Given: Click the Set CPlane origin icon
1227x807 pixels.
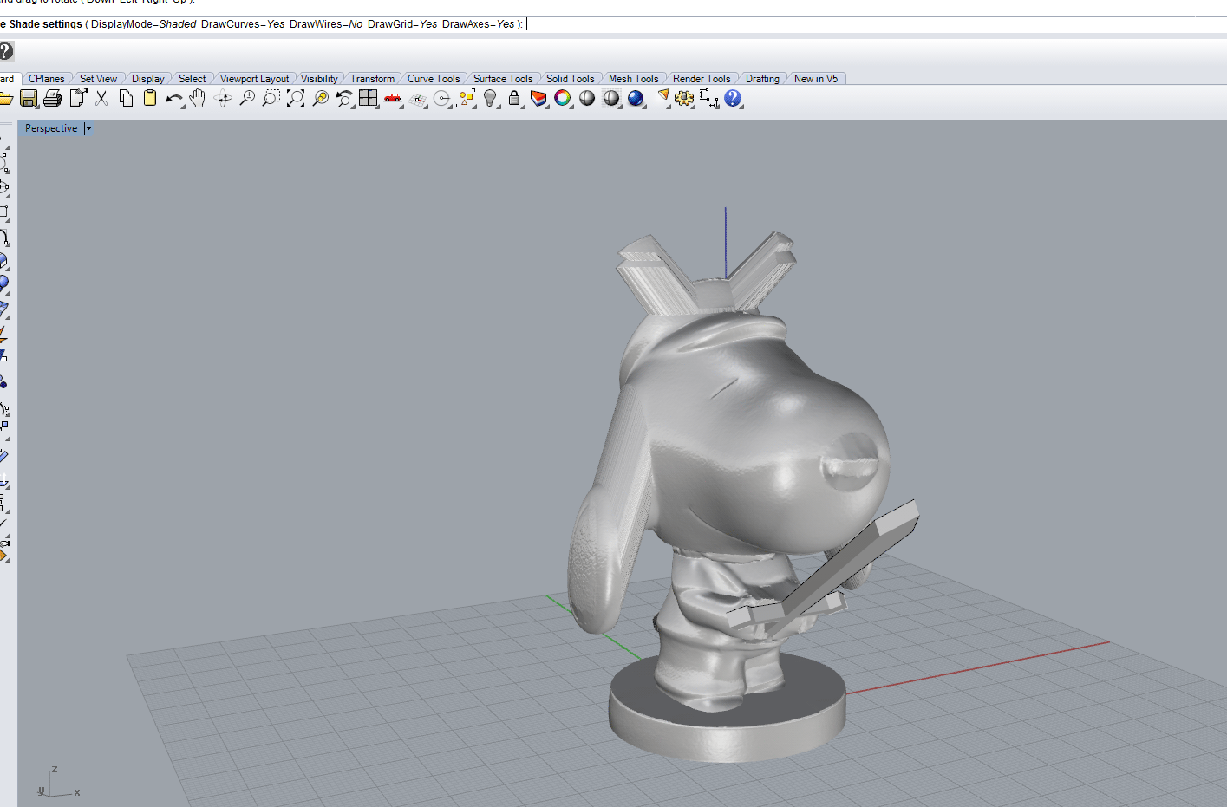Looking at the screenshot, I should 418,99.
